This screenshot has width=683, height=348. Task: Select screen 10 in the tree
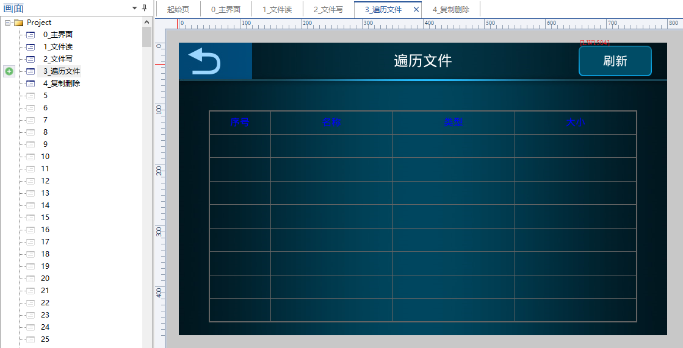46,157
